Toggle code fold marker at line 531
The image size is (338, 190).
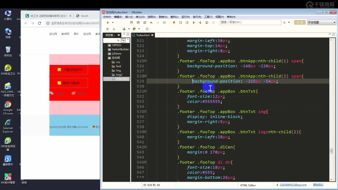(145, 91)
